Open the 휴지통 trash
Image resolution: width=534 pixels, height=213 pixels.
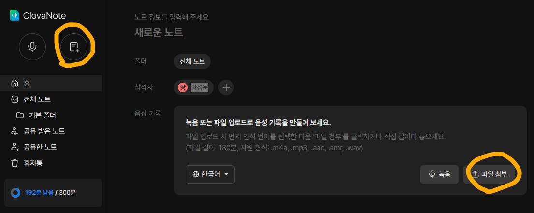coord(51,163)
